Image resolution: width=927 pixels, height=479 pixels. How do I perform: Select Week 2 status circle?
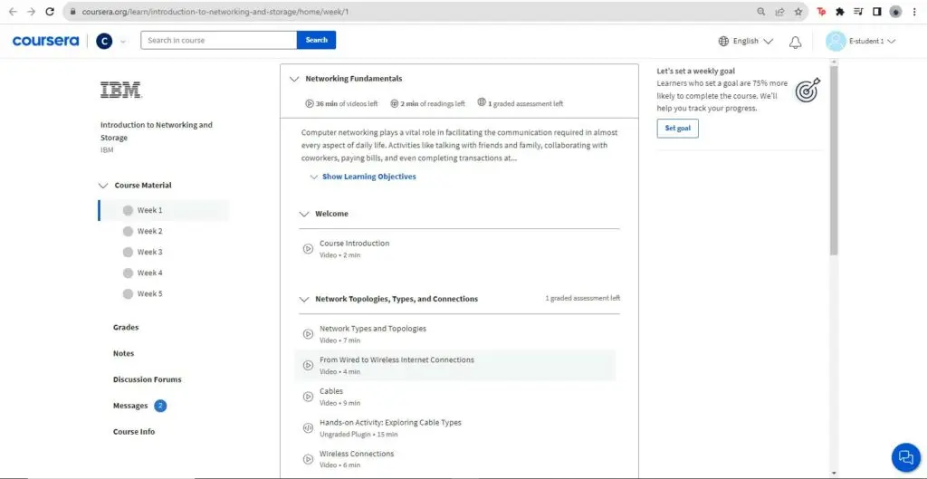coord(128,231)
